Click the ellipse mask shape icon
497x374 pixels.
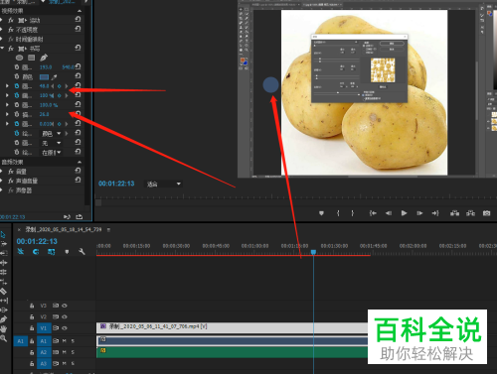point(19,58)
